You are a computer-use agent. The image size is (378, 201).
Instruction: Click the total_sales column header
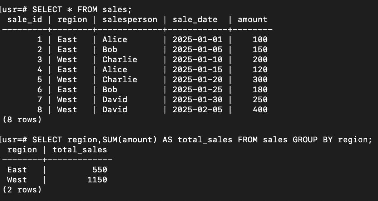point(79,149)
